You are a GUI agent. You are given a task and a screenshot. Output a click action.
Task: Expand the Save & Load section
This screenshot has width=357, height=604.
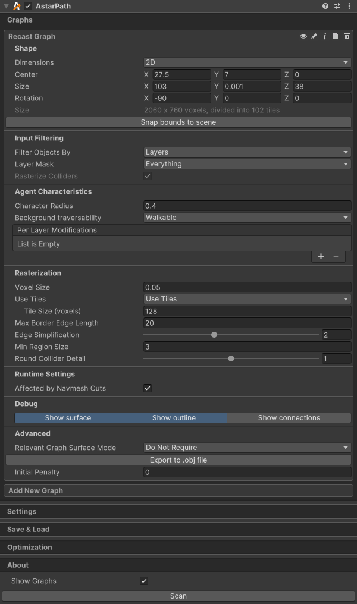coord(29,530)
